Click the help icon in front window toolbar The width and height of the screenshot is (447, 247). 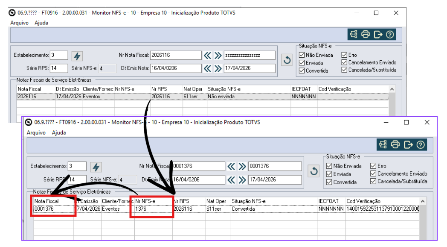click(421, 144)
